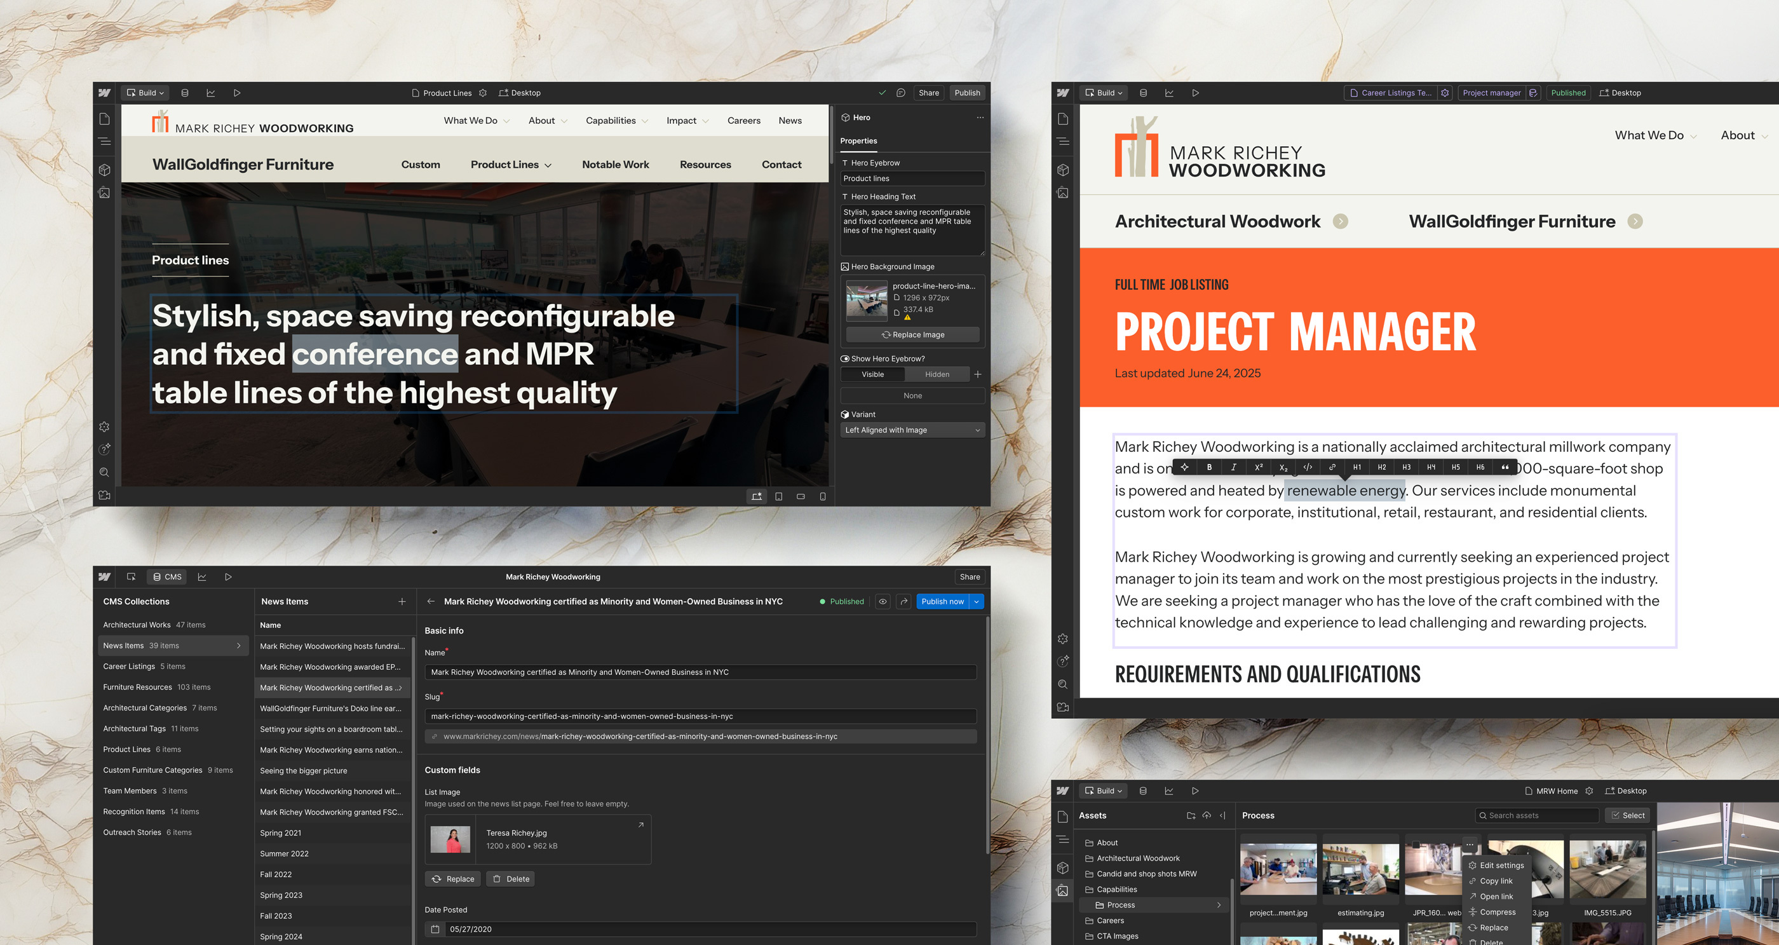Add a new News Items entry with plus

click(402, 602)
